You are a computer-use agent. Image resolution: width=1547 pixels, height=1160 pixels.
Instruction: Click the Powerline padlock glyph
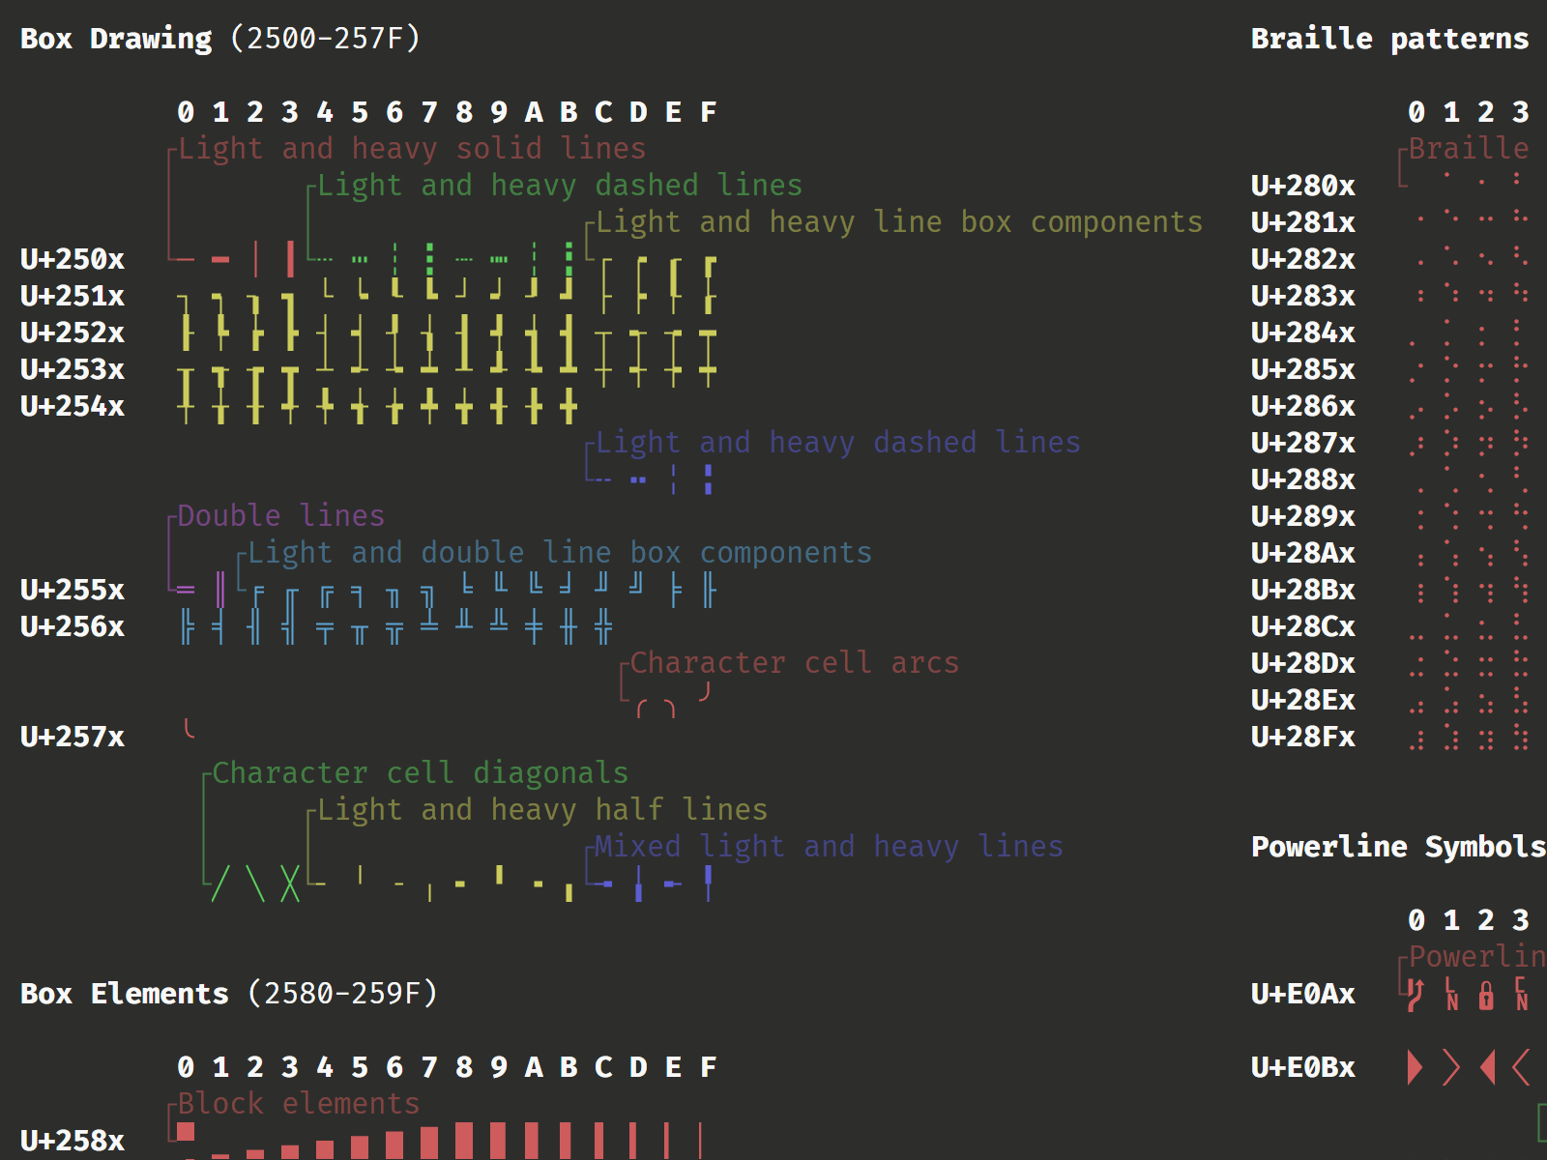(1486, 994)
